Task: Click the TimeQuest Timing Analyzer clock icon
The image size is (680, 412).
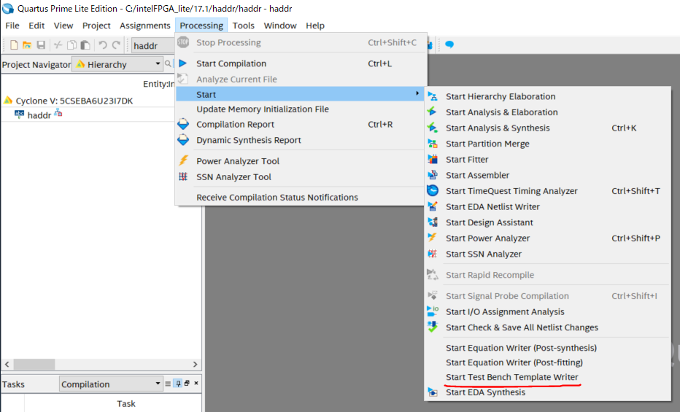Action: [433, 190]
